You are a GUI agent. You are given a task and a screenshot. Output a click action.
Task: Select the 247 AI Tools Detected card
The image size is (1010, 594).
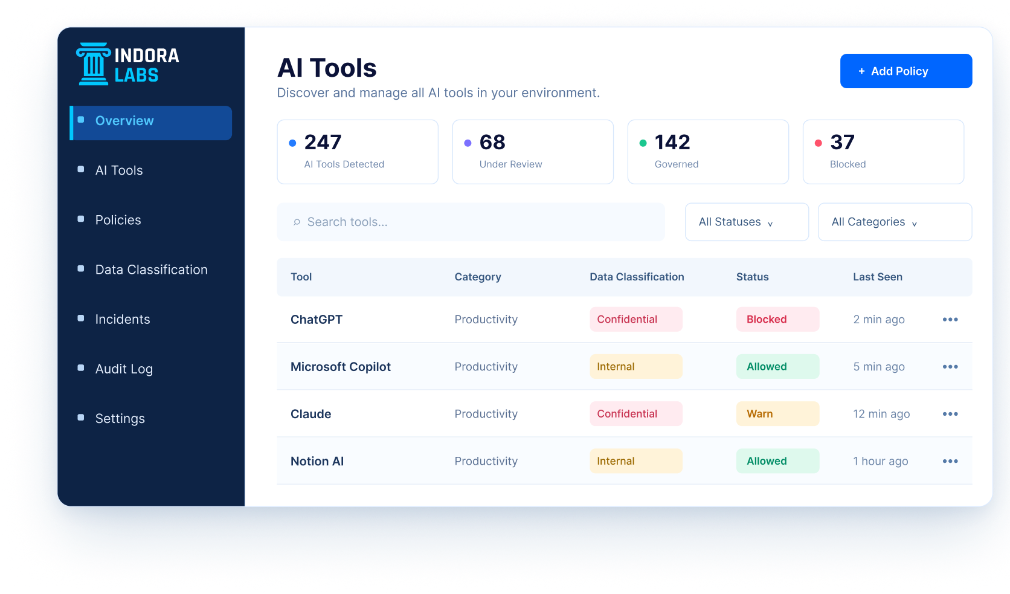[x=358, y=152]
